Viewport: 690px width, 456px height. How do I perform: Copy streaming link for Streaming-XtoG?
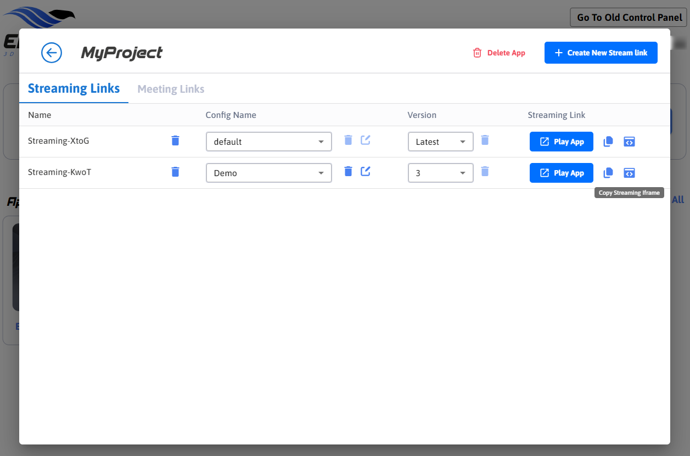[608, 142]
